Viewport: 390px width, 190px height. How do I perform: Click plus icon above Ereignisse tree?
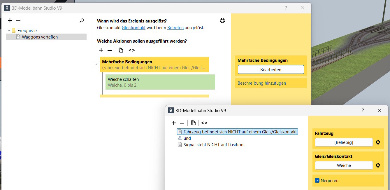click(x=10, y=21)
